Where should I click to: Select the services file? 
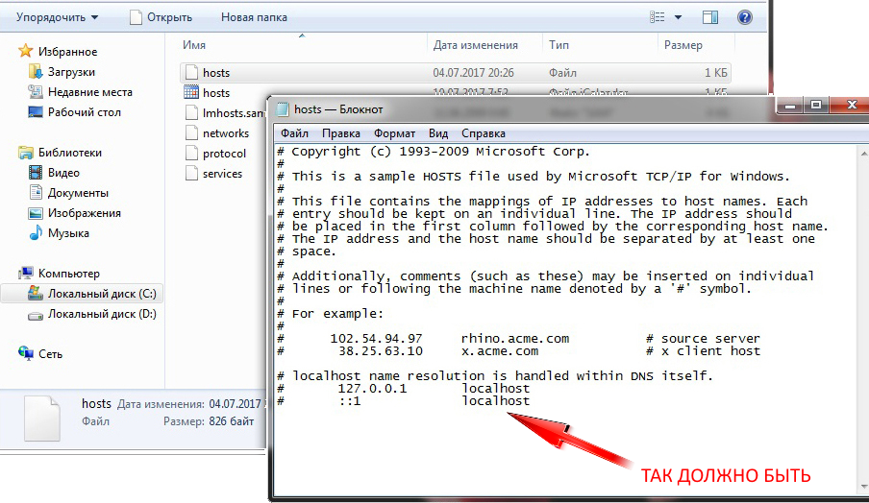pos(214,174)
